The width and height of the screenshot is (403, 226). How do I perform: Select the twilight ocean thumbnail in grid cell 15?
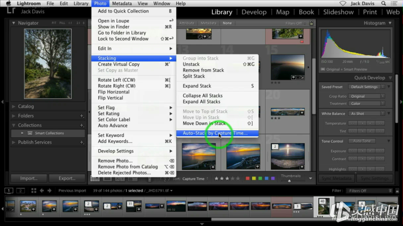click(288, 67)
